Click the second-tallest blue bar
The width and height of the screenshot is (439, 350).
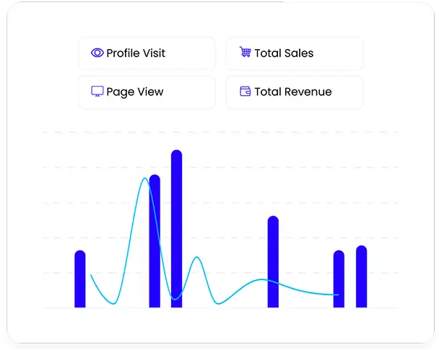tap(155, 241)
